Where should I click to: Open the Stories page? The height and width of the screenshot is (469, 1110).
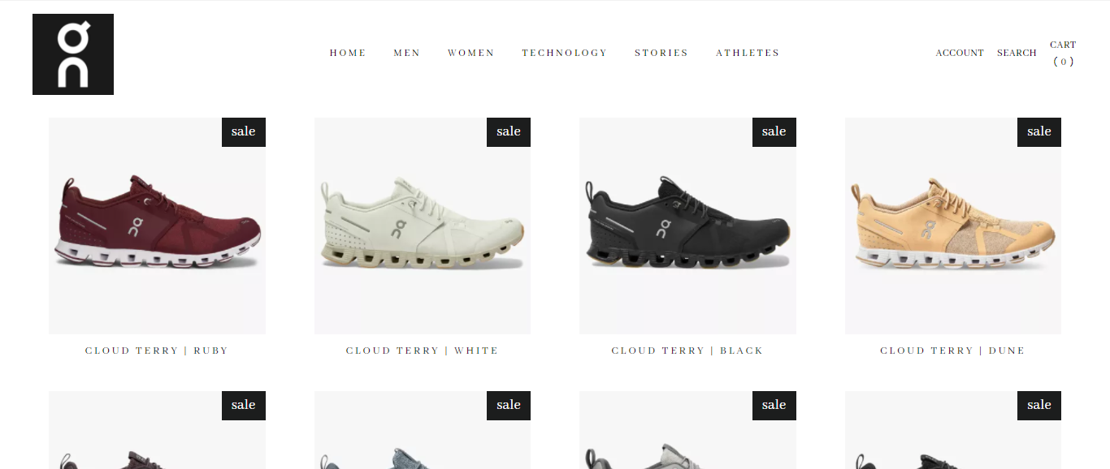[661, 53]
